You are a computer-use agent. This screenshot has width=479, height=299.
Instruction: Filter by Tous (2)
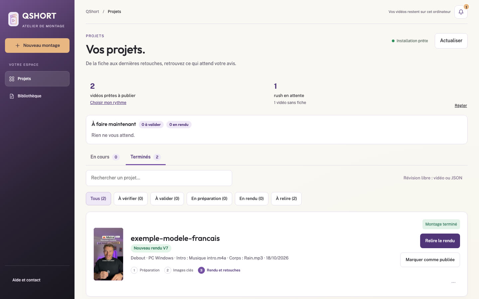(x=98, y=199)
